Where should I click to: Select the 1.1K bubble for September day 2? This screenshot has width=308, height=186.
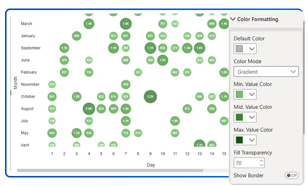point(64,48)
